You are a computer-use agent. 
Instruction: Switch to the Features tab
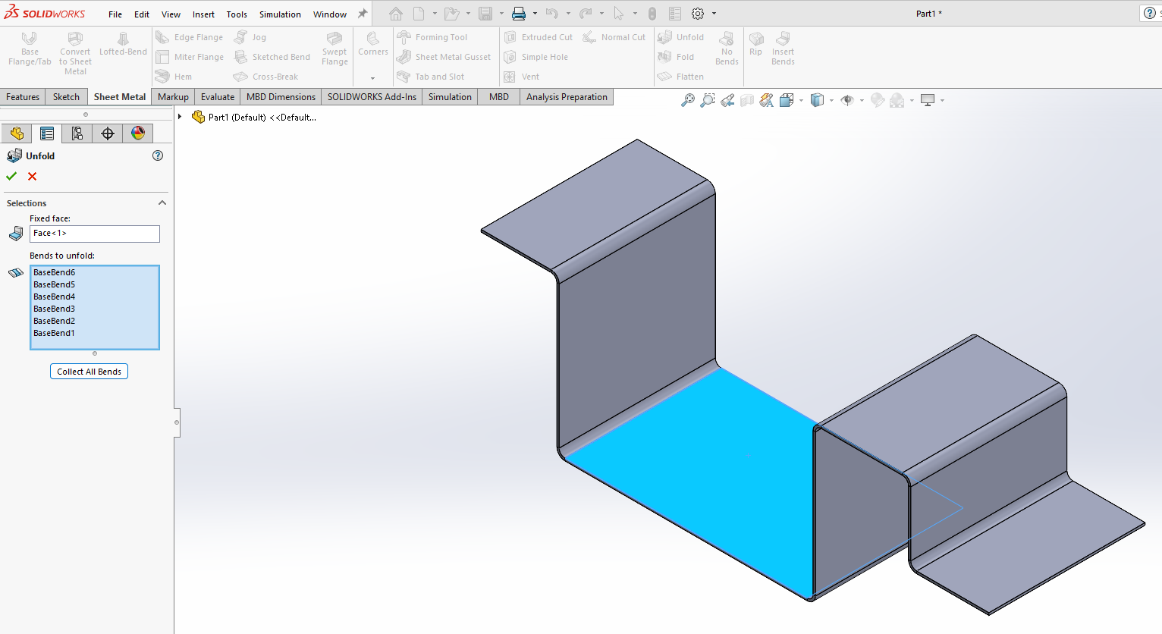(23, 97)
